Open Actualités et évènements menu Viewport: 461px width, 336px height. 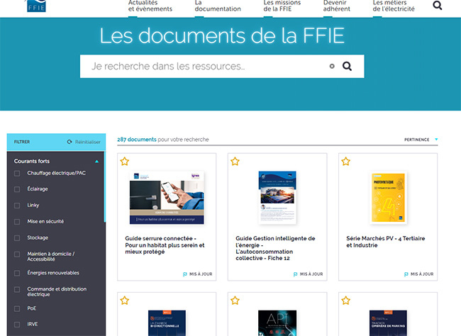pos(150,6)
